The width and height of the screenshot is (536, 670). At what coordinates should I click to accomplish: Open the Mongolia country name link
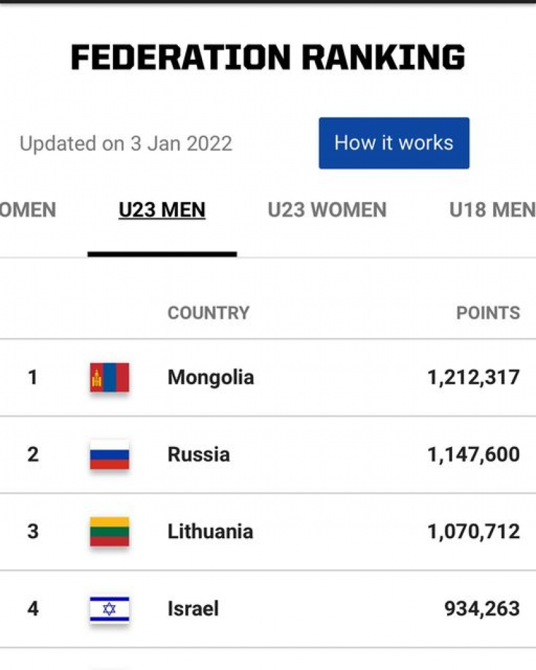pyautogui.click(x=211, y=378)
